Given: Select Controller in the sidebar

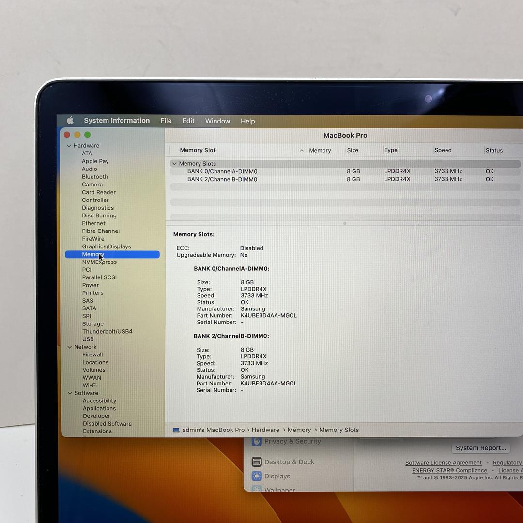Looking at the screenshot, I should (95, 200).
